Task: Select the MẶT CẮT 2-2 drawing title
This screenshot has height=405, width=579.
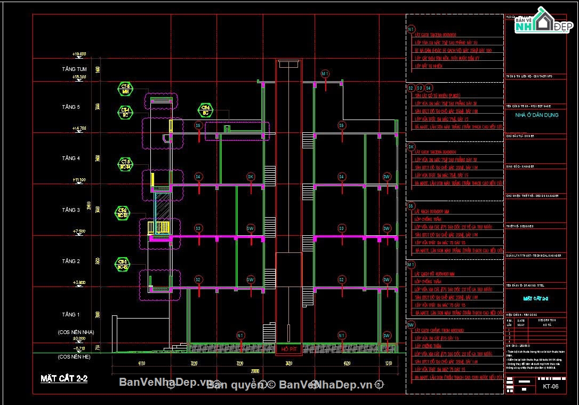Action: click(65, 378)
